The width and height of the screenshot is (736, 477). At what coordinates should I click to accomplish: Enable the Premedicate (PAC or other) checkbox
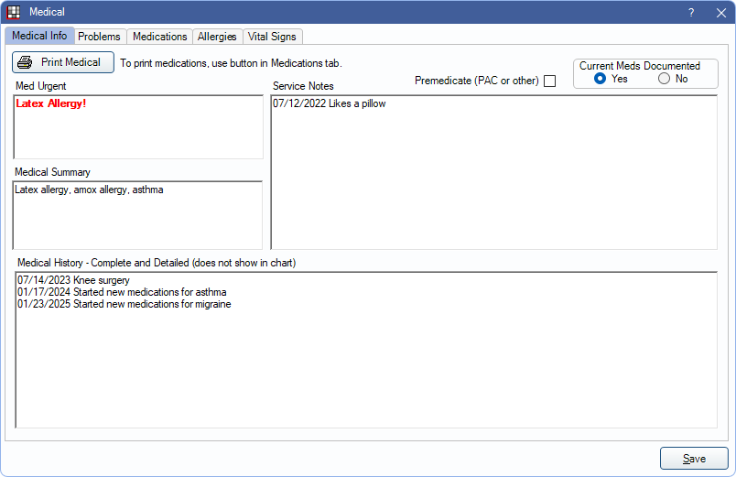pos(549,81)
